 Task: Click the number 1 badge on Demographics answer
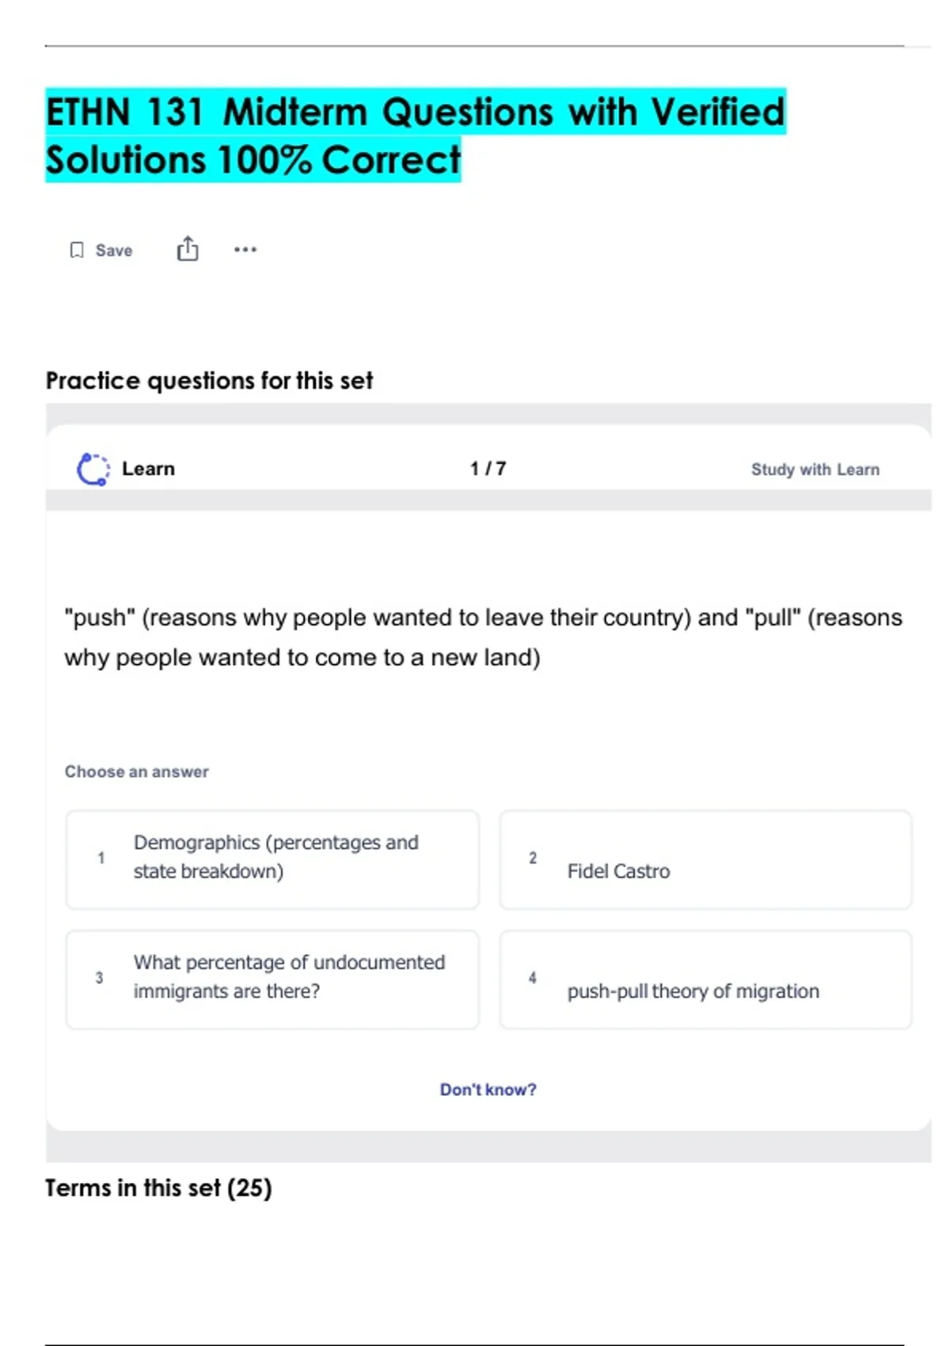[x=101, y=857]
